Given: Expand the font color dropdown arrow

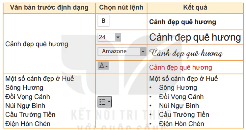Looking at the screenshot, I should pos(107,67).
